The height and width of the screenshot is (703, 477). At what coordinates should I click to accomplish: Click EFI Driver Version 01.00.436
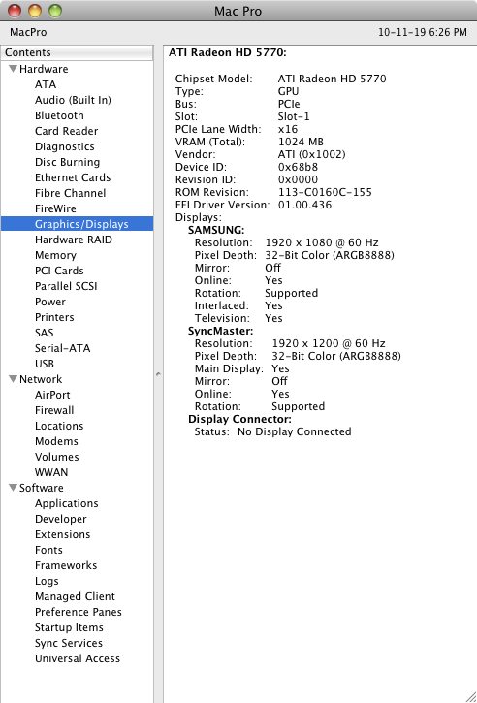304,205
